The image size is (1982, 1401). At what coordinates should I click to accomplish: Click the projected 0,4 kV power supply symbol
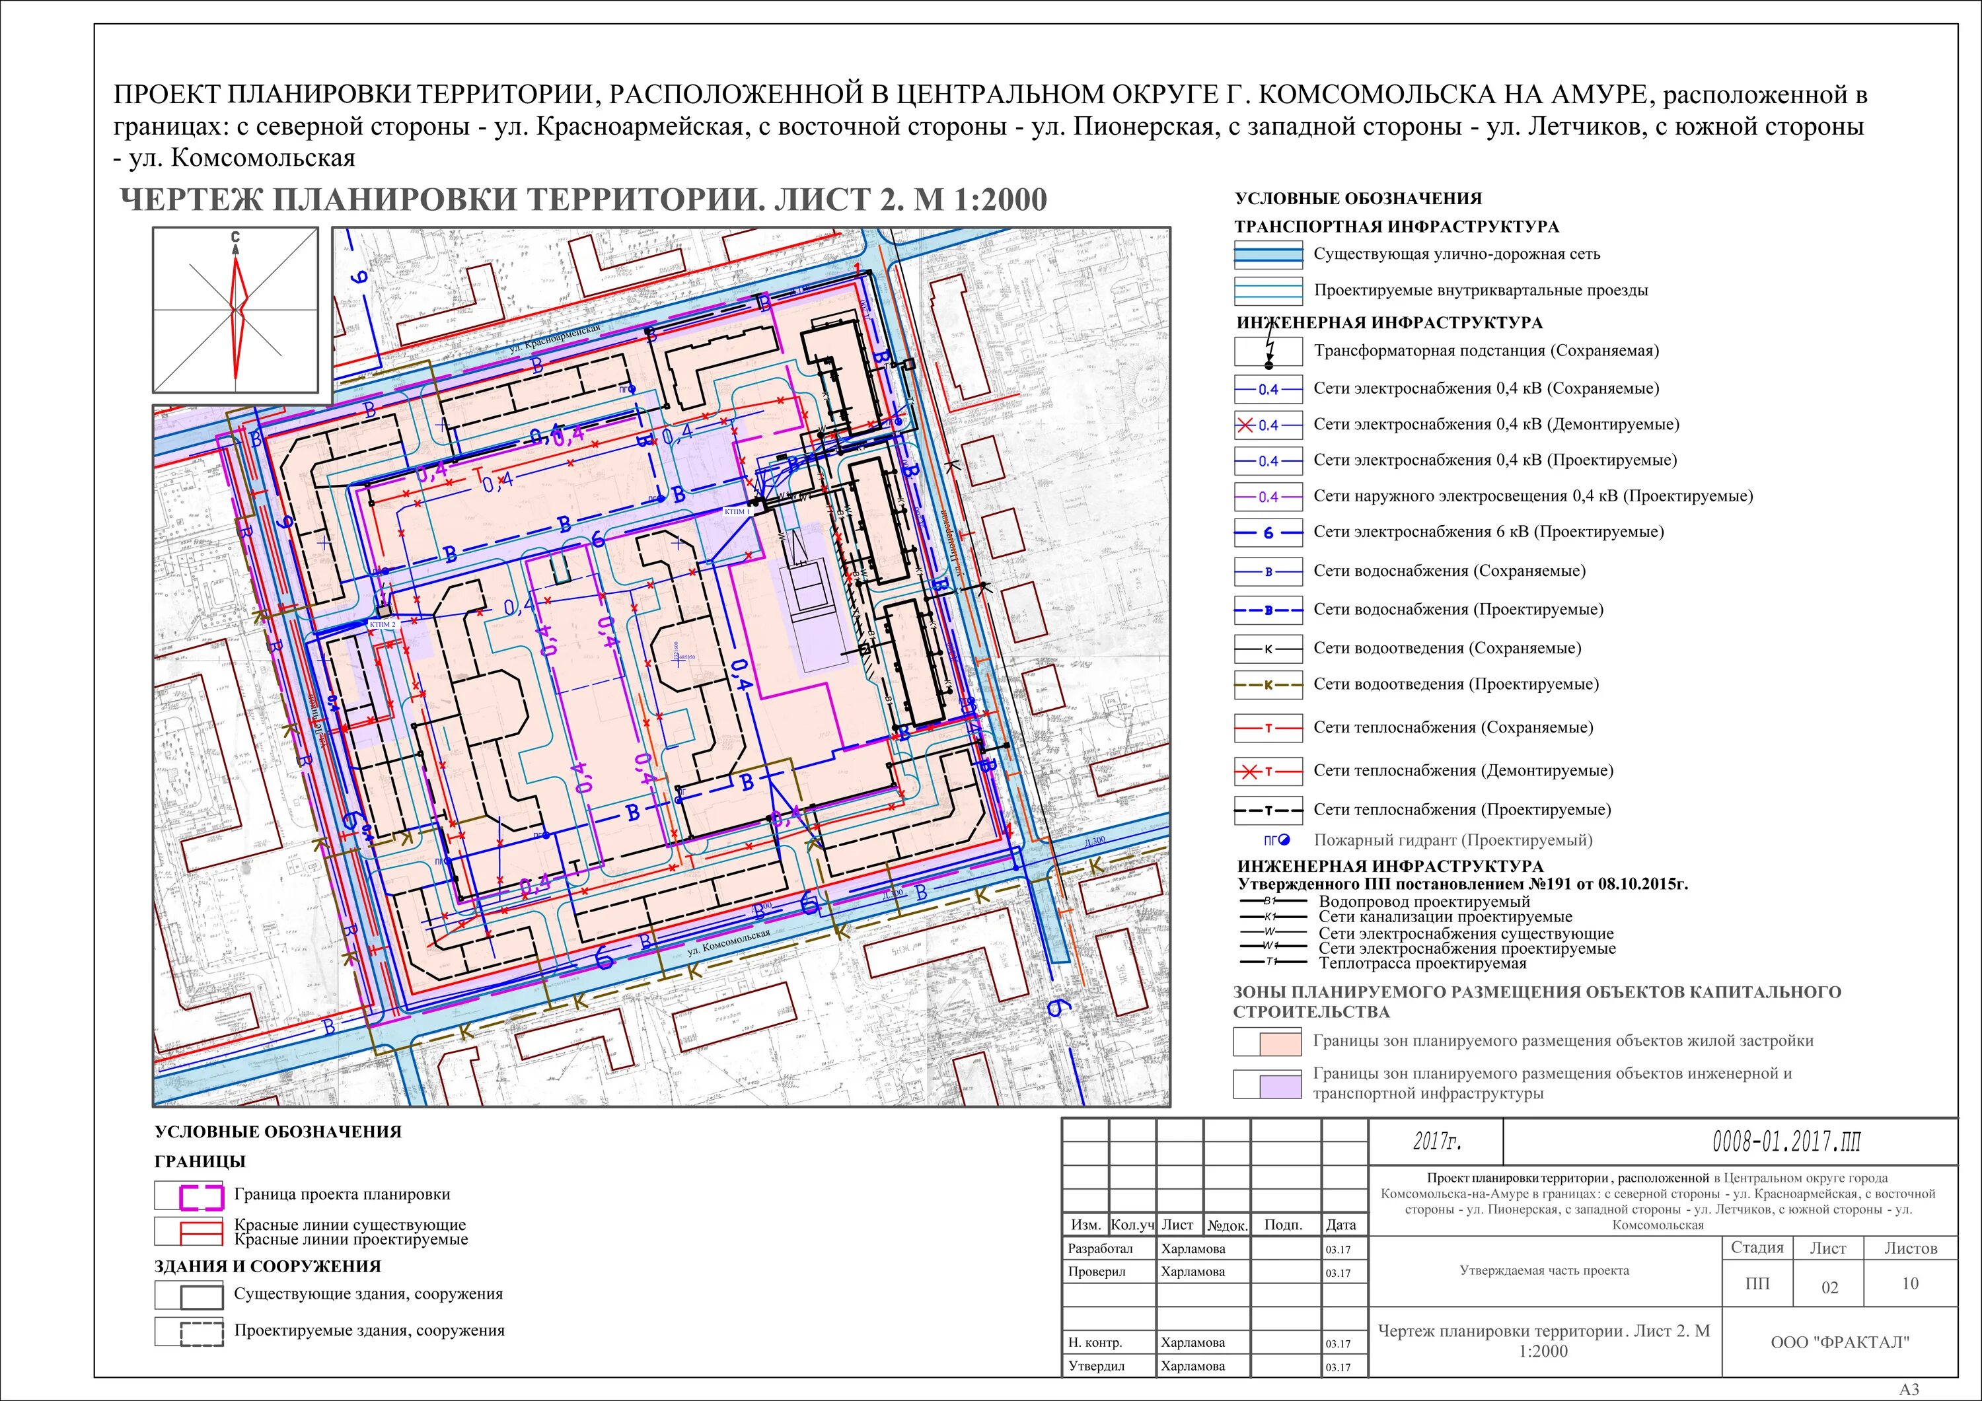coord(1268,461)
